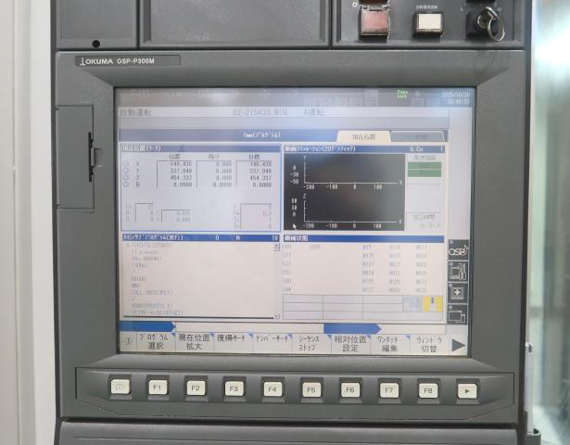The height and width of the screenshot is (445, 570).
Task: Click the yellow status icon in machine status
Action: tap(432, 304)
